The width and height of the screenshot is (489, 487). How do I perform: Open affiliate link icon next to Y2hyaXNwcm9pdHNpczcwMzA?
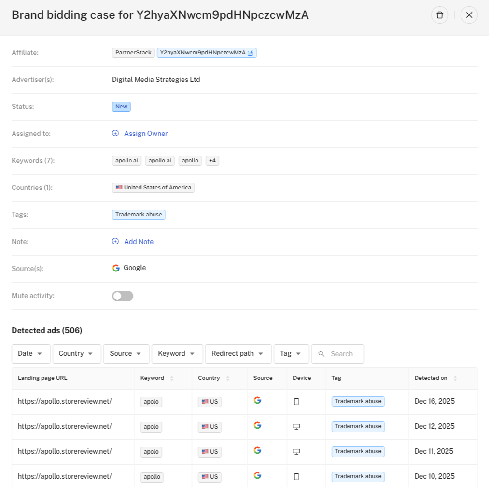click(x=251, y=53)
